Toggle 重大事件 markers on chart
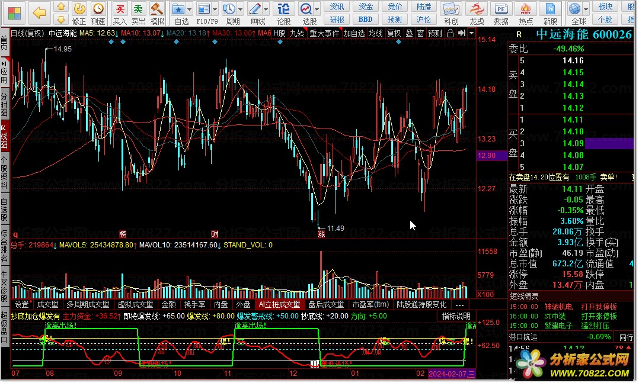The image size is (639, 383). (324, 33)
